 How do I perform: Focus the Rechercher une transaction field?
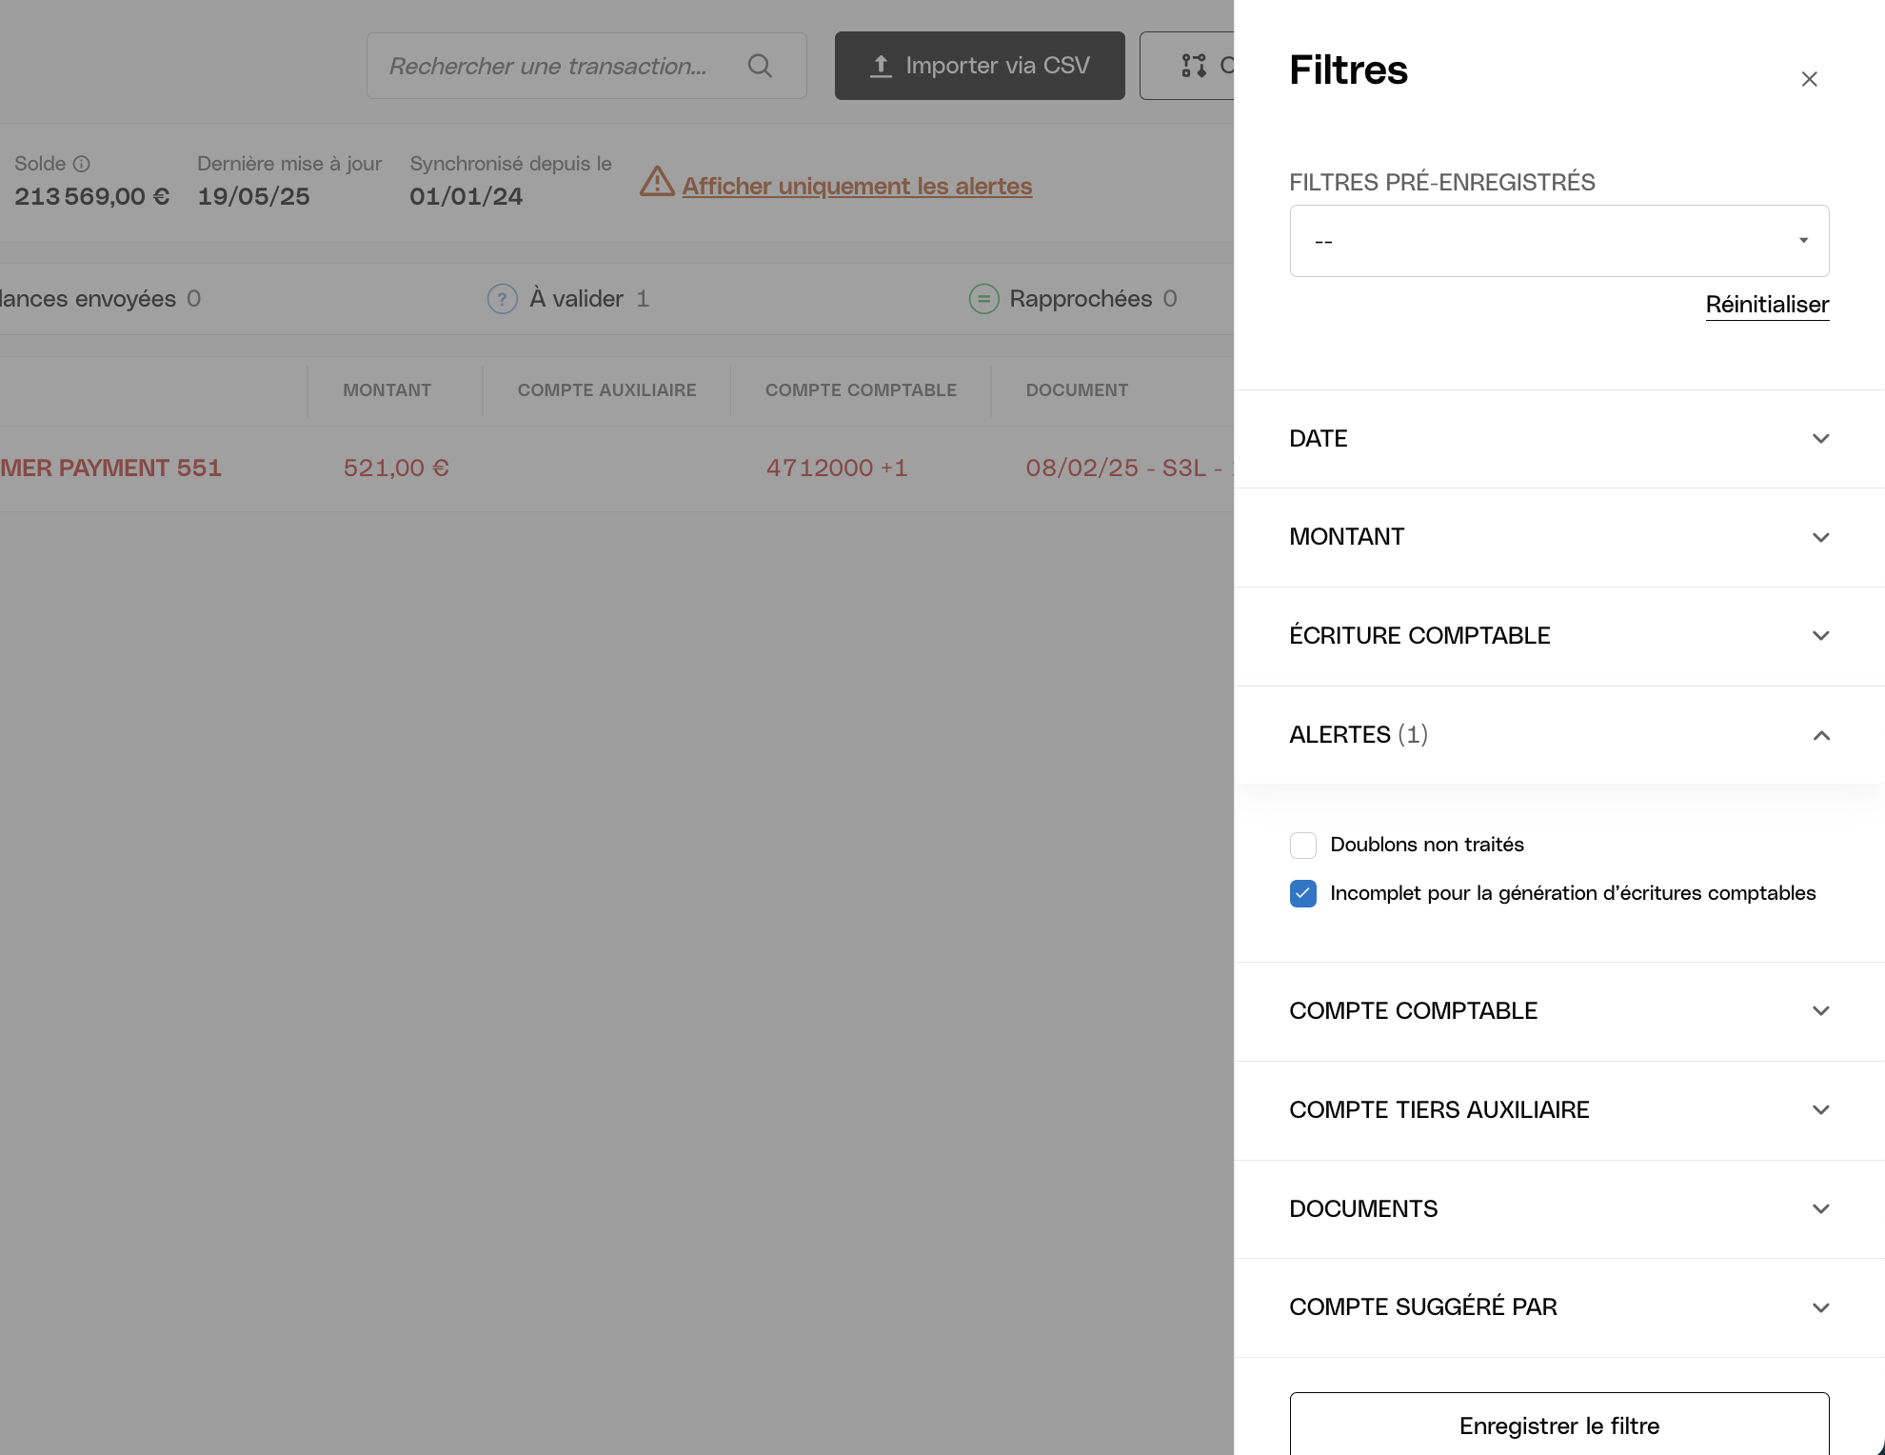(x=586, y=66)
